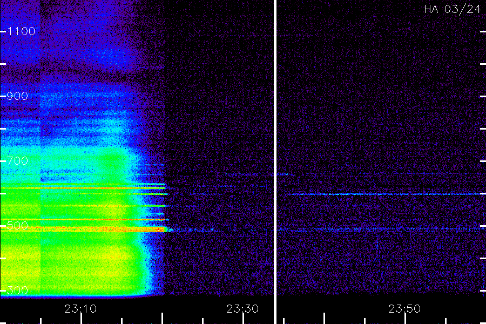Click the 23:50 time axis label

click(404, 309)
